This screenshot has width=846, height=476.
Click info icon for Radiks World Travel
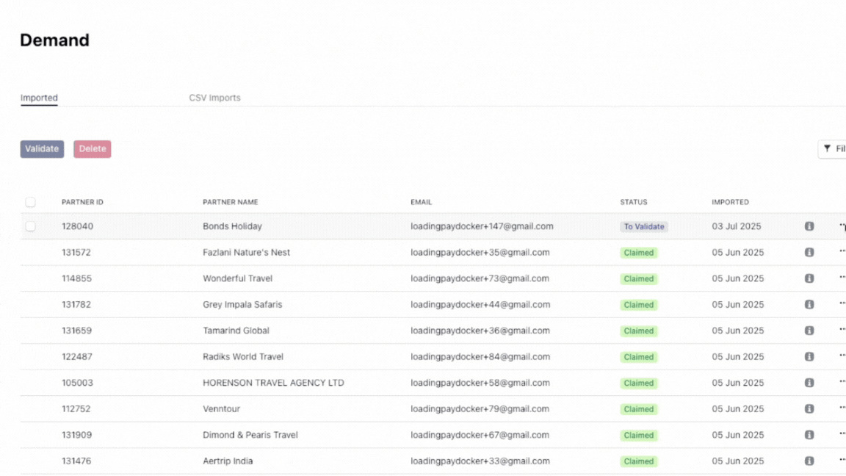tap(809, 357)
